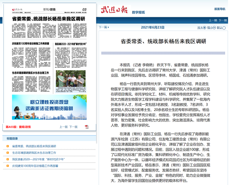Click orange bullet beside 省委常委 headline in list
This screenshot has height=185, width=232.
click(x=8, y=146)
